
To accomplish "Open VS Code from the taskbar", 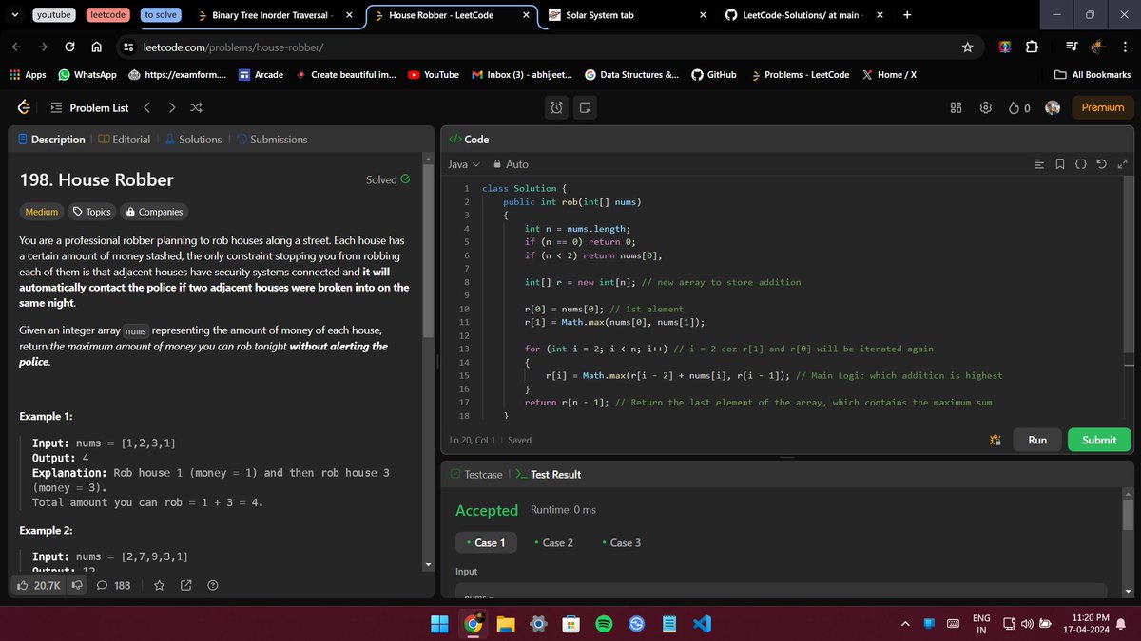I will [x=703, y=624].
